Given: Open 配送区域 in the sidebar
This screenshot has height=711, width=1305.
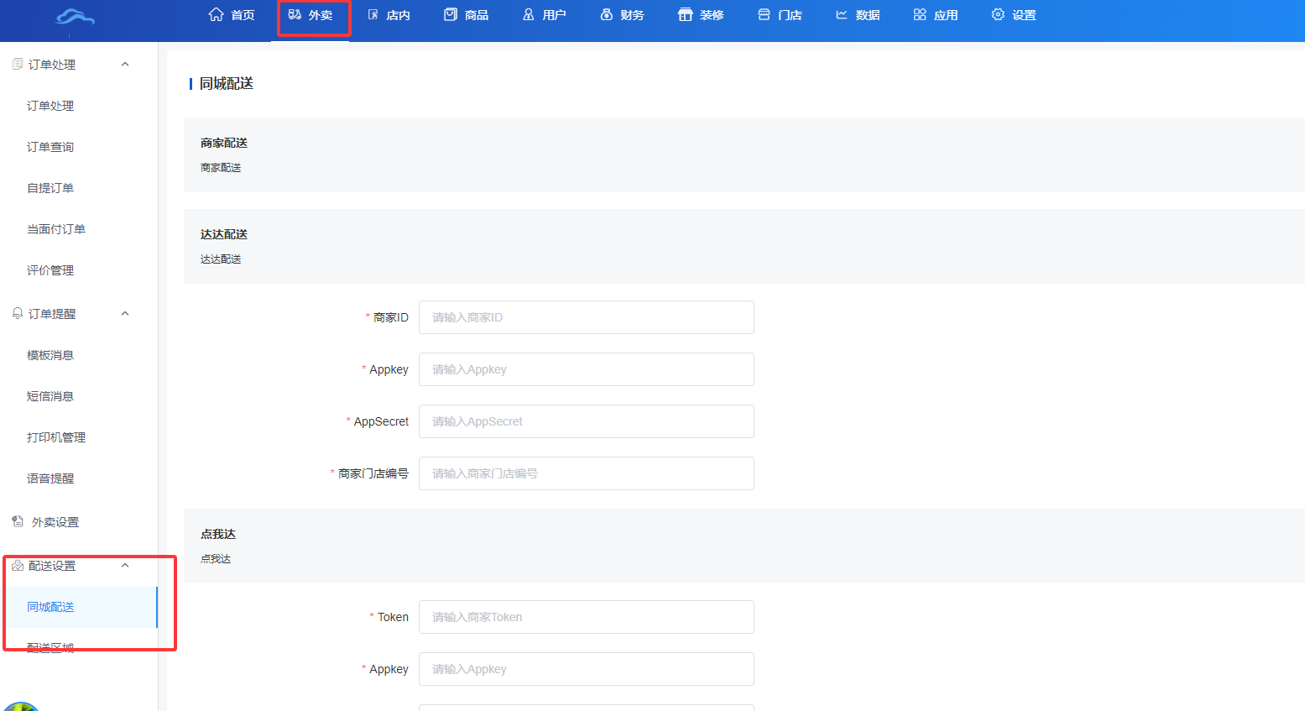Looking at the screenshot, I should [x=50, y=648].
